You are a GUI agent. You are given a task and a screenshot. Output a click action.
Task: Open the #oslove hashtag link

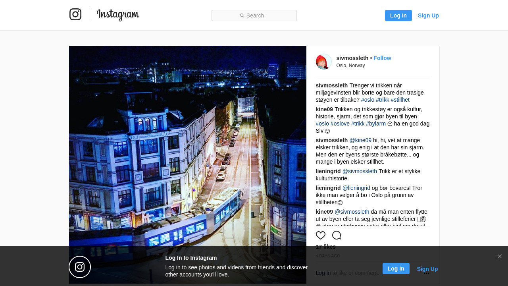coord(340,124)
